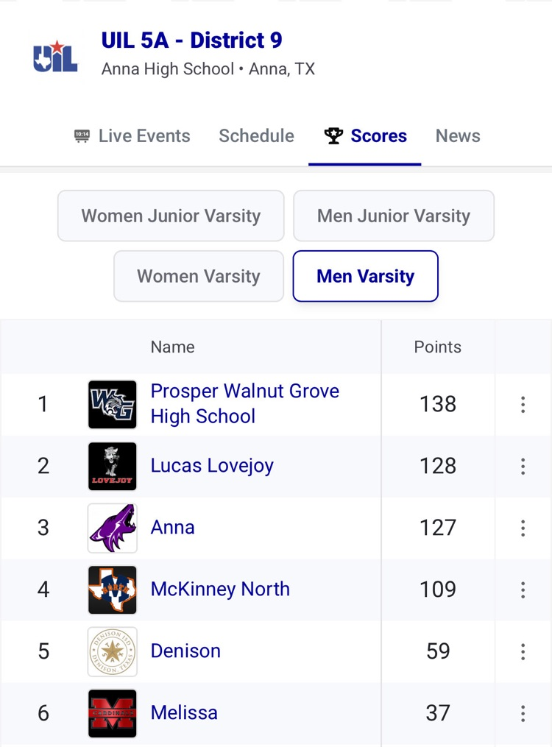The image size is (552, 747).
Task: Click the McKinney North team logo
Action: coord(112,590)
